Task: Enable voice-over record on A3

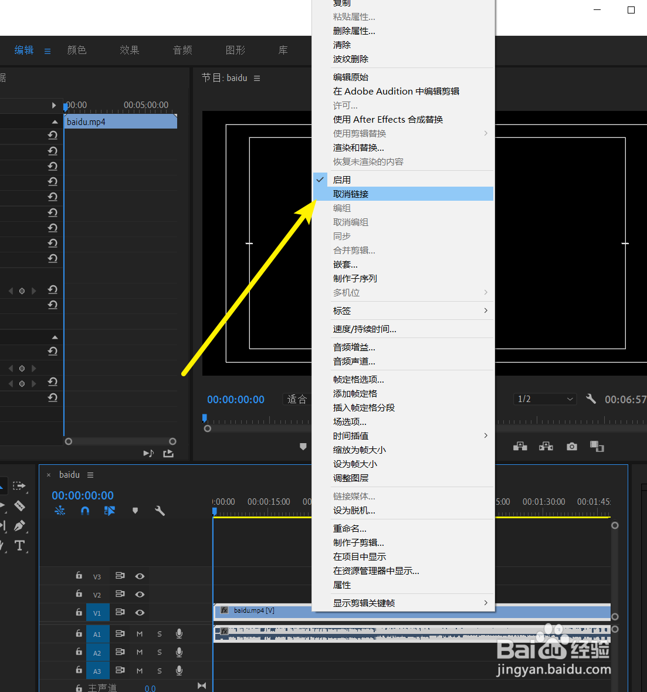Action: (x=179, y=670)
